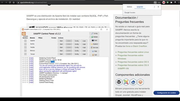Click the Google Translate icon in address bar
180x101 pixels.
[x=155, y=3]
